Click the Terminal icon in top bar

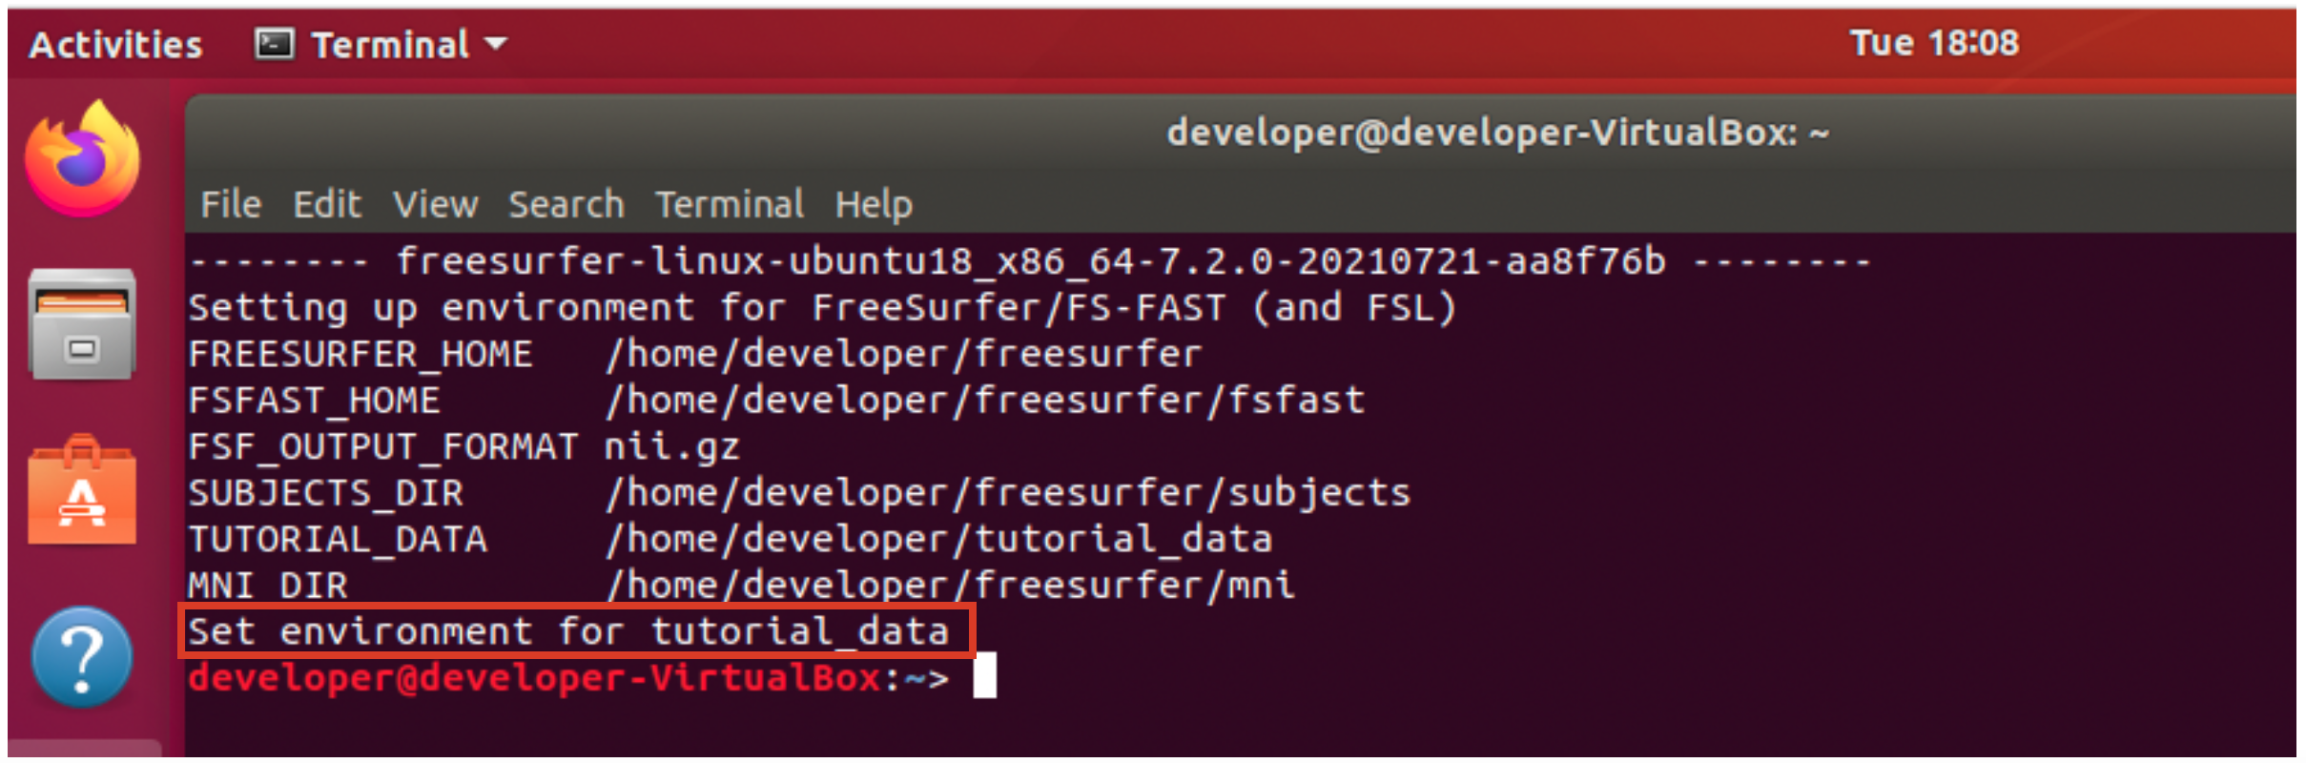point(274,44)
